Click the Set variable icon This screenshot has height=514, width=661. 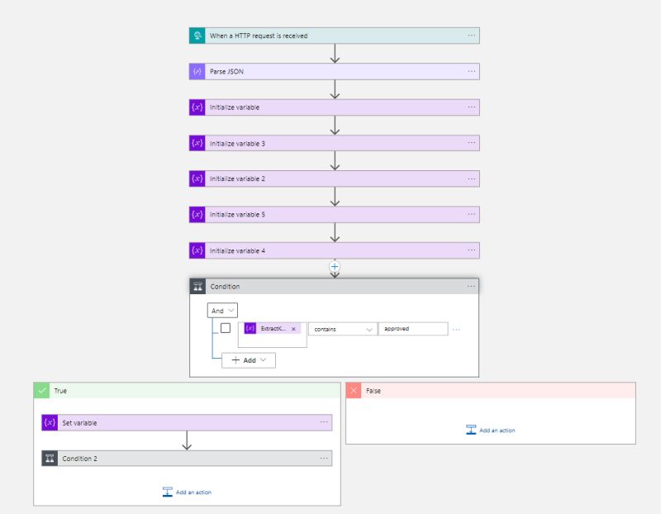(x=50, y=422)
